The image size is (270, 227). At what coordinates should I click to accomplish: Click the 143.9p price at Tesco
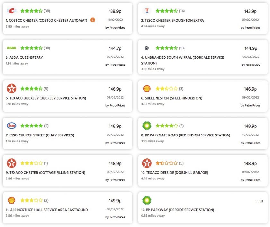[250, 11]
